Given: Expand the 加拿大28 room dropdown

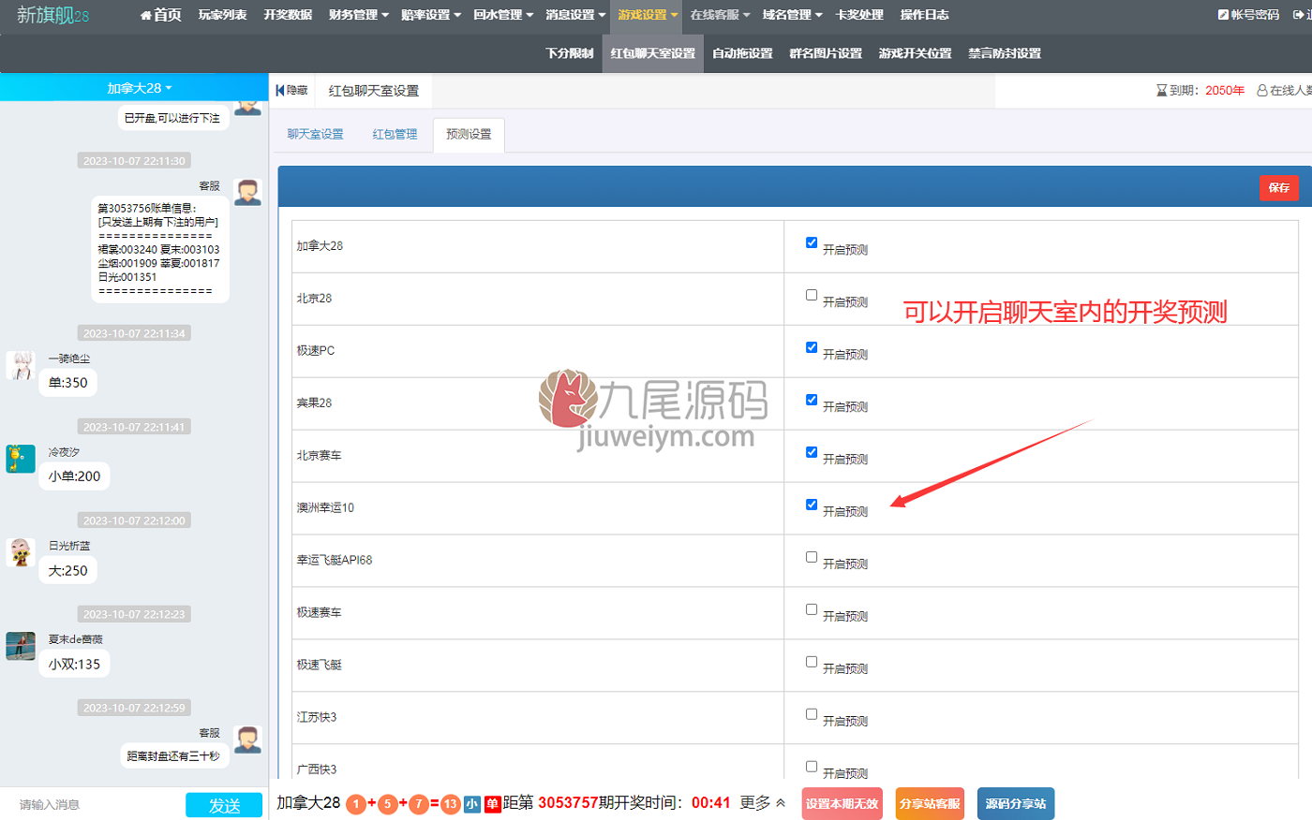Looking at the screenshot, I should pos(140,88).
